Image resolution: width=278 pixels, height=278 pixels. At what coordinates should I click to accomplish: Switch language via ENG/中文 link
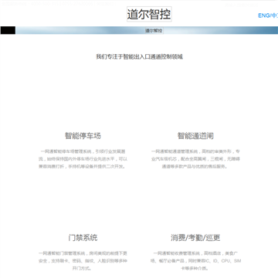pyautogui.click(x=268, y=15)
